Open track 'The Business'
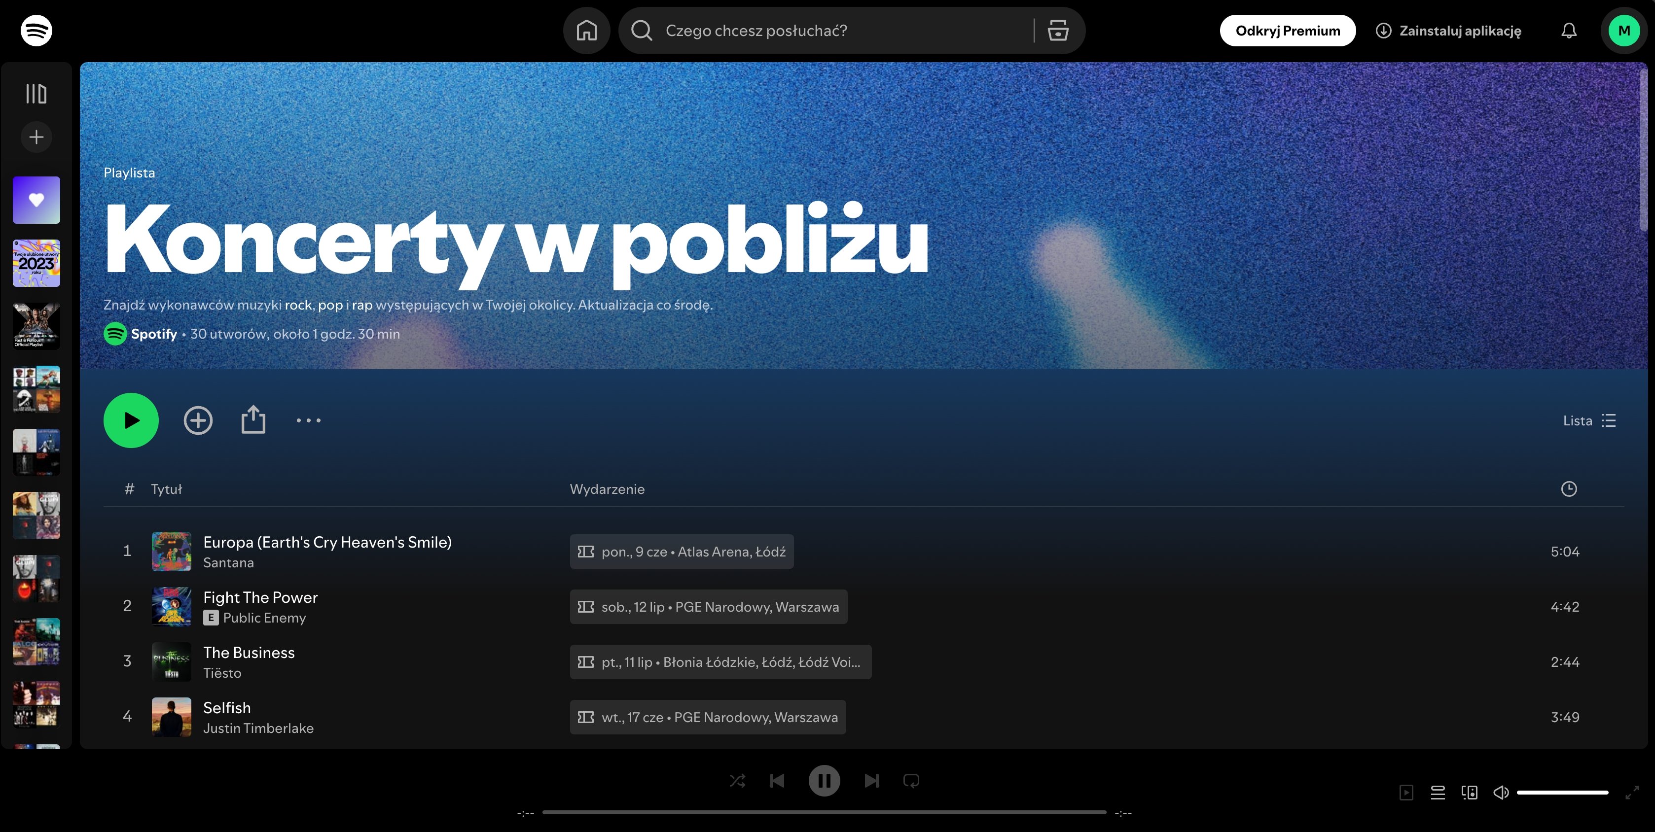Screen dimensions: 1655x832 coord(249,652)
